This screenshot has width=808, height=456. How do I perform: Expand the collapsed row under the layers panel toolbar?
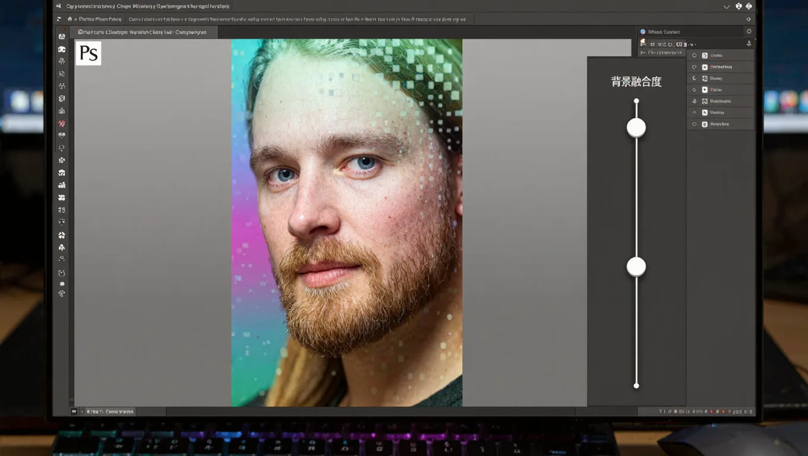pos(659,53)
